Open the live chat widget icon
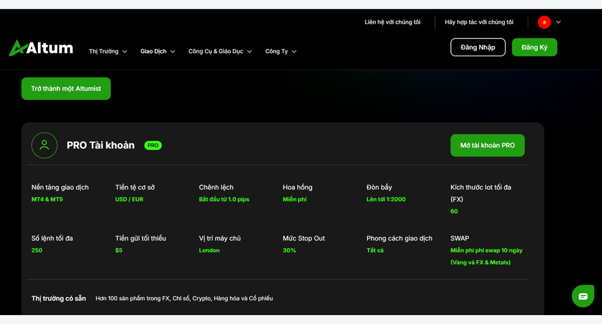The image size is (602, 324). pyautogui.click(x=583, y=296)
